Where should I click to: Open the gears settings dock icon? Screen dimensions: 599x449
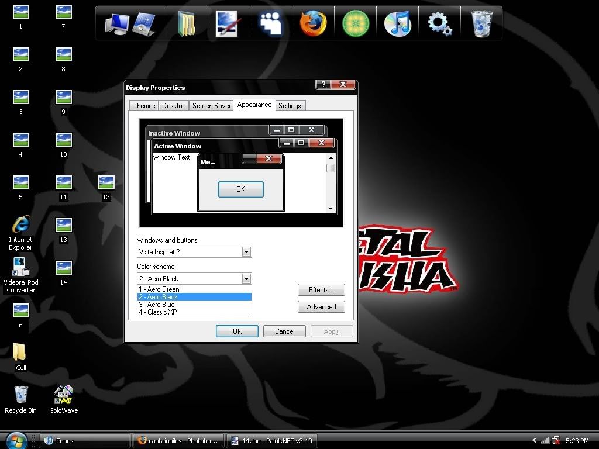[440, 23]
